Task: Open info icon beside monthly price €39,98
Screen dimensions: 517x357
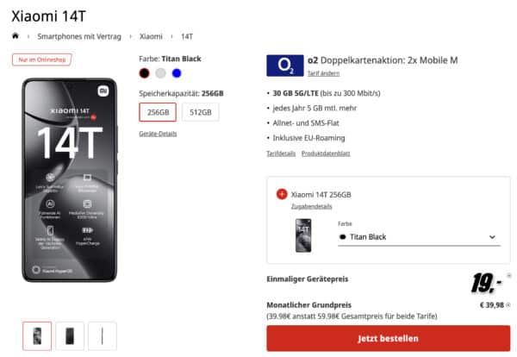Action: coord(508,305)
